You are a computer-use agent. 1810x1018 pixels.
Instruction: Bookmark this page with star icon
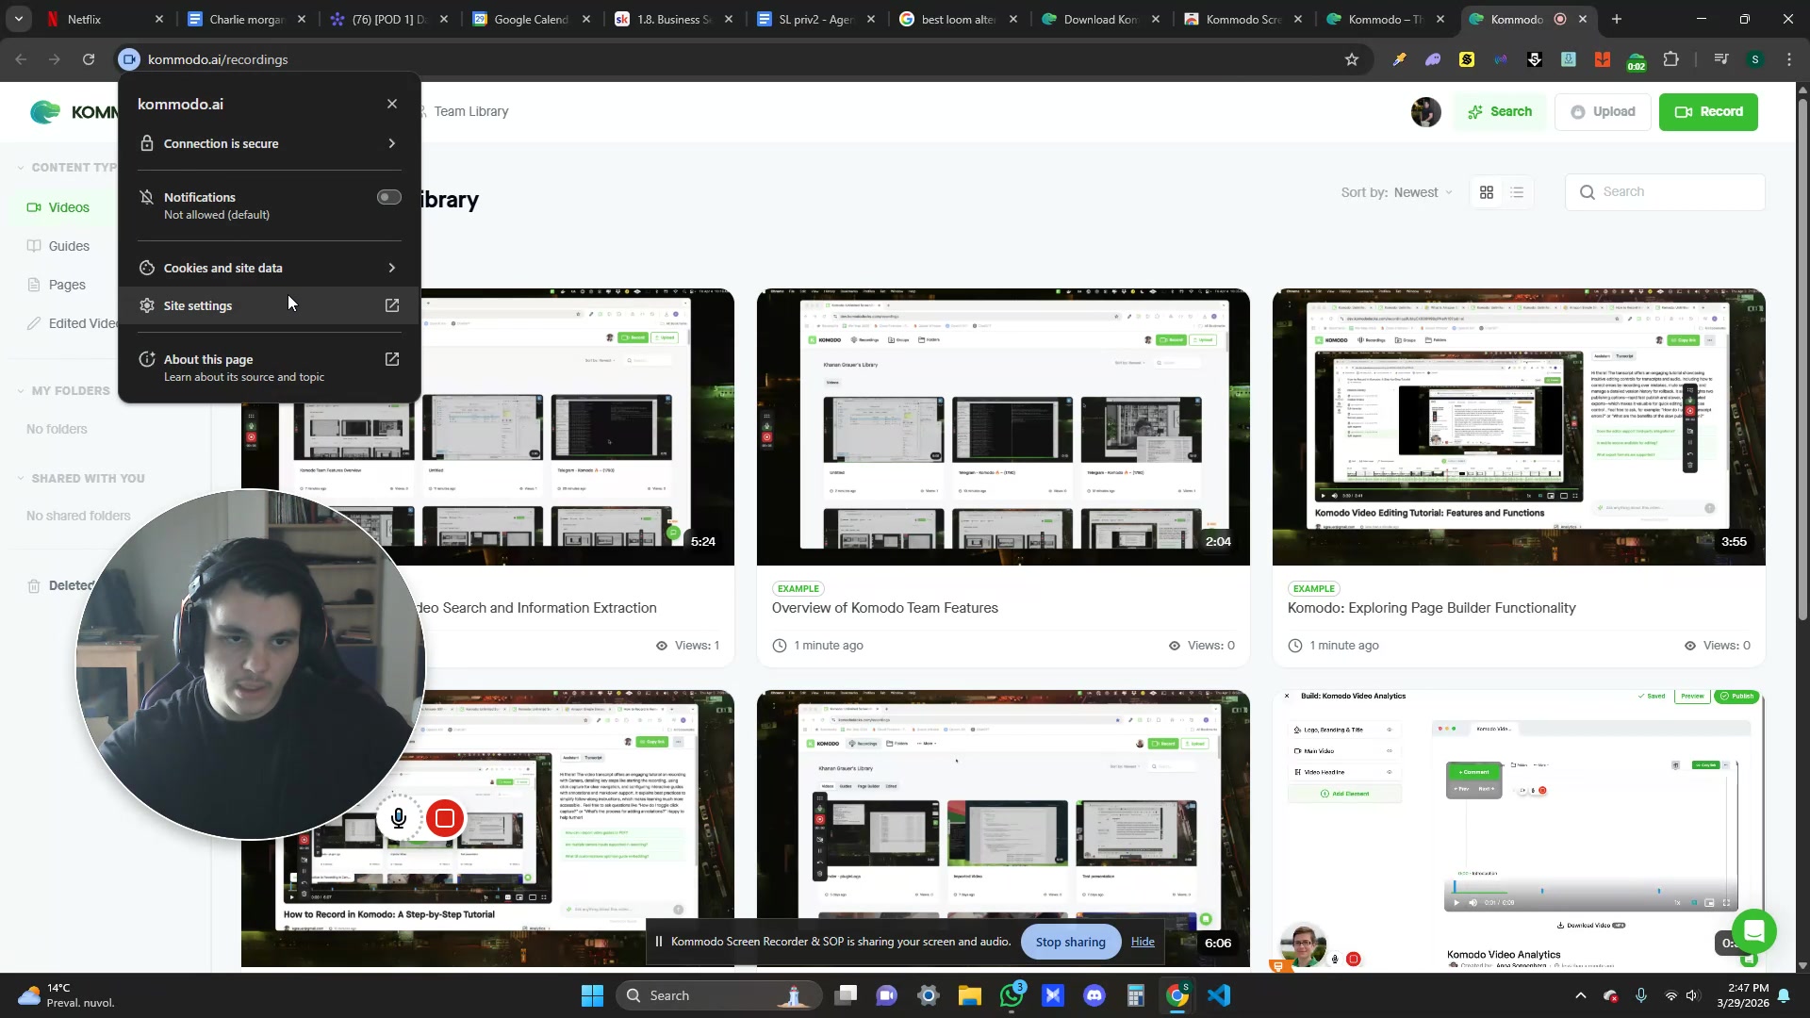click(1352, 59)
